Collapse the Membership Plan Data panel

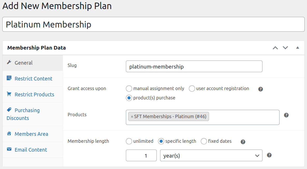[x=297, y=48]
